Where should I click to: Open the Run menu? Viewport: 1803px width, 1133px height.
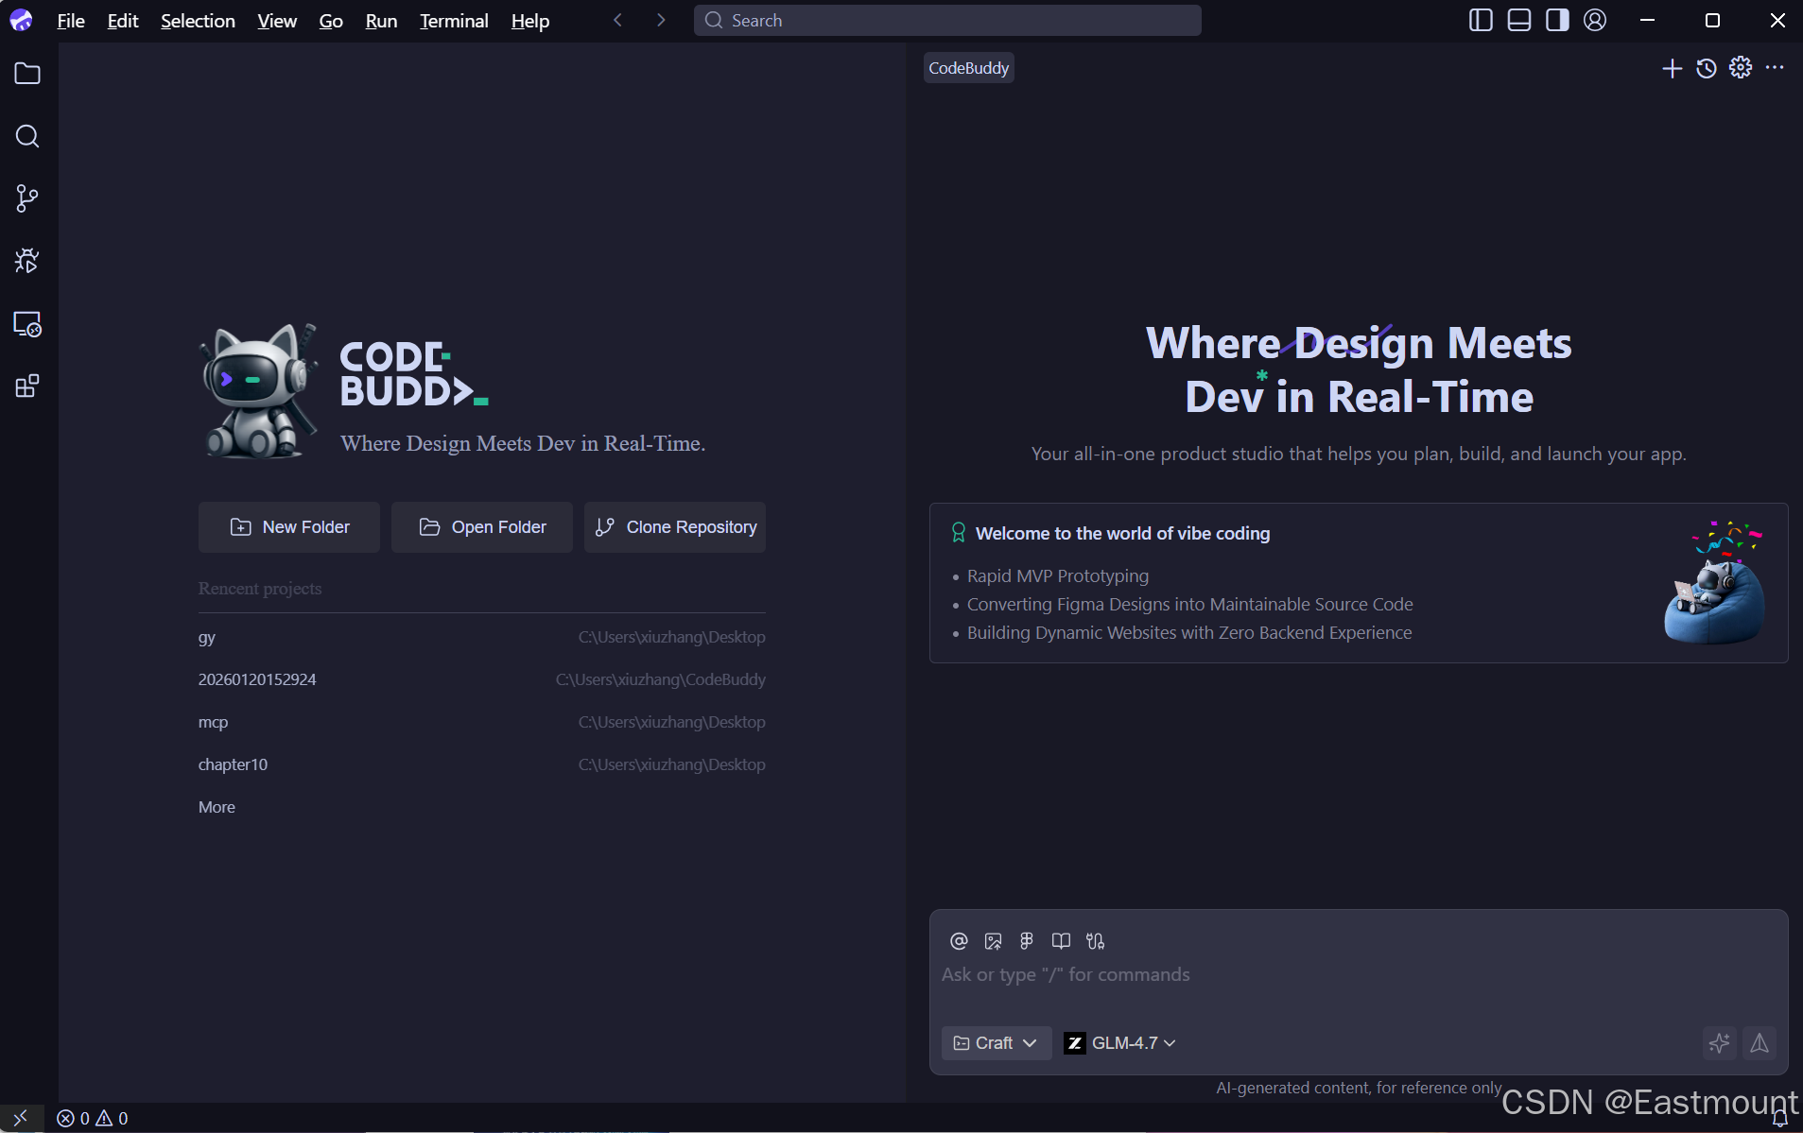(x=381, y=21)
